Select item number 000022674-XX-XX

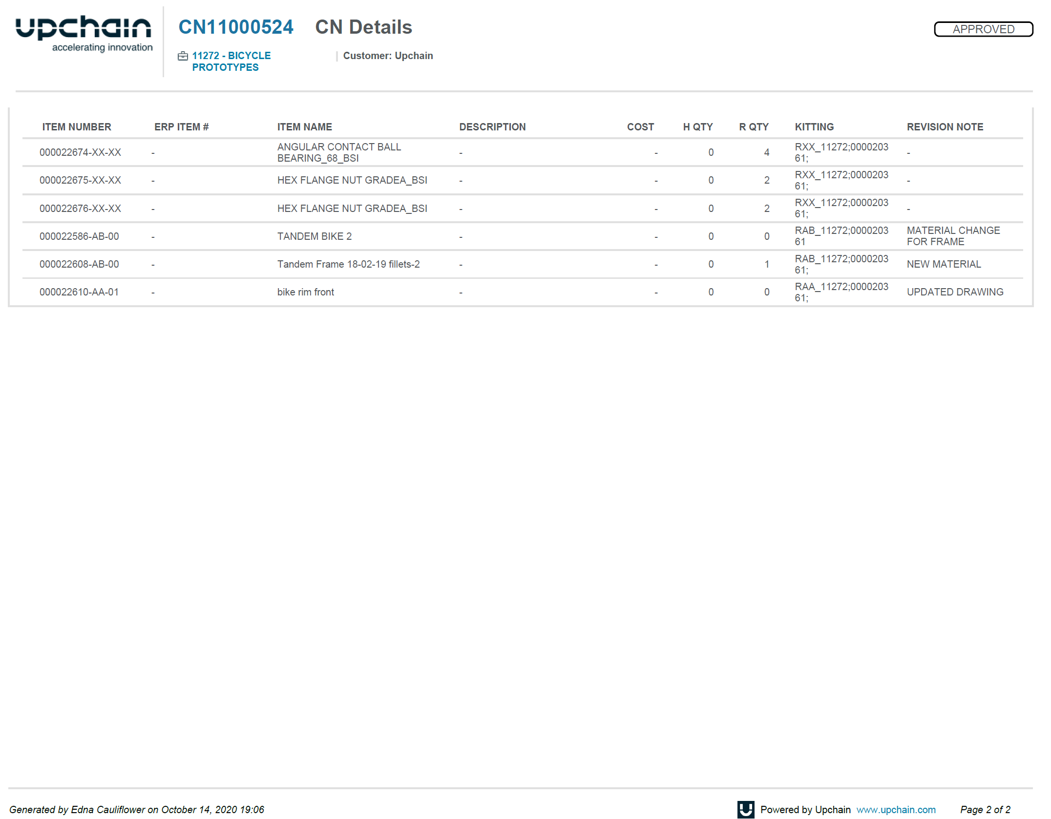(x=80, y=152)
